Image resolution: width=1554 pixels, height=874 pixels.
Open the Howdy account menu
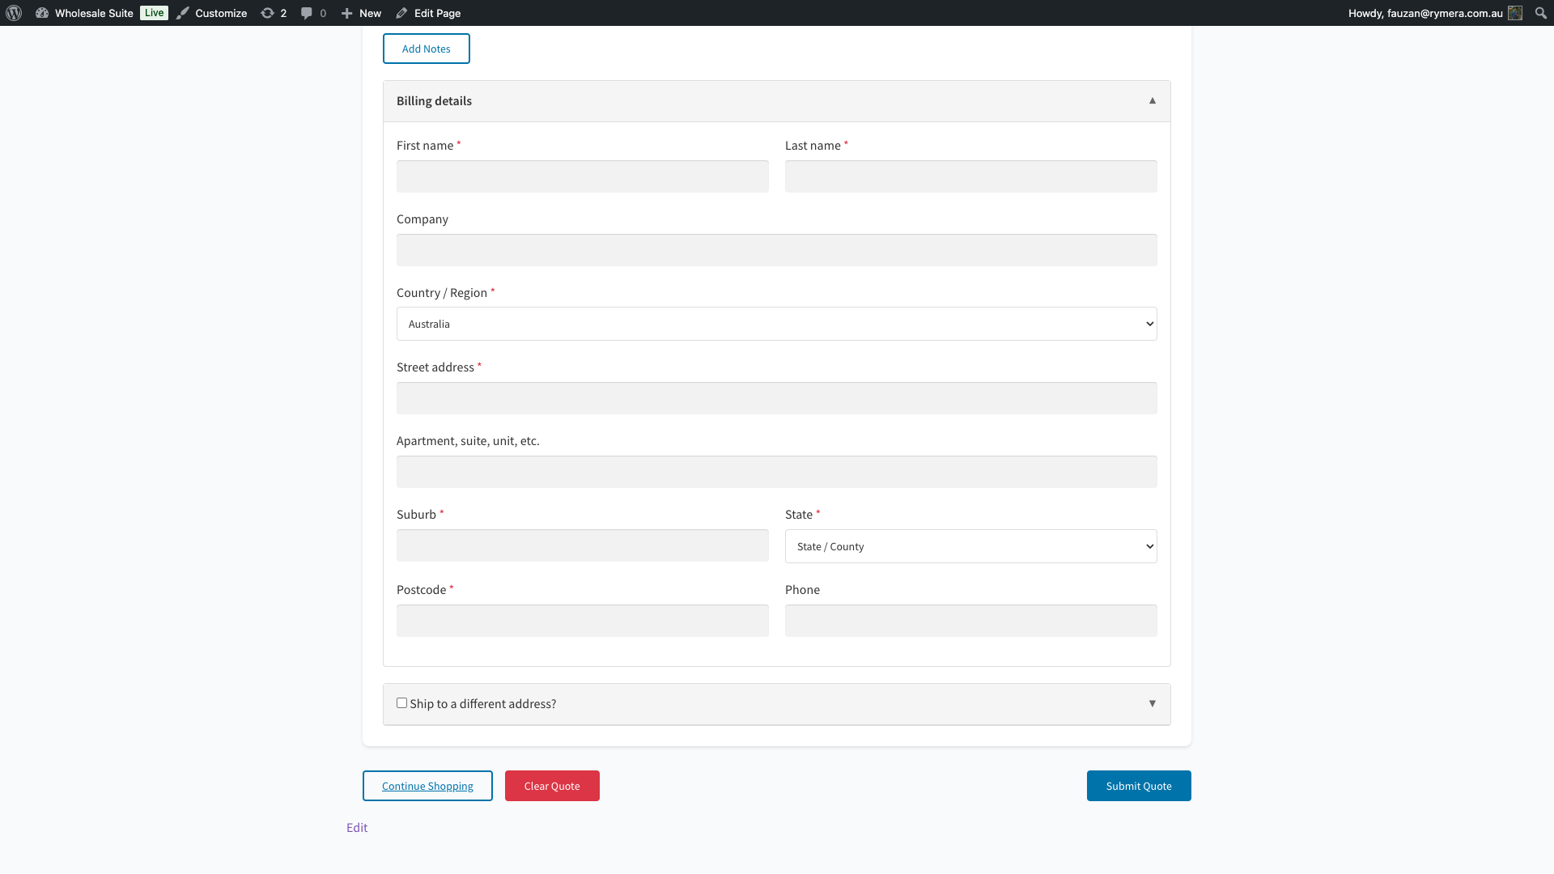[x=1424, y=13]
